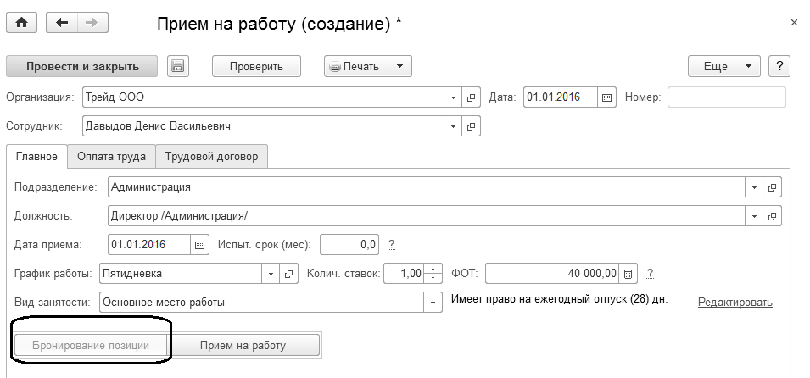810x378 pixels.
Task: Close the form with the X
Action: point(794,23)
